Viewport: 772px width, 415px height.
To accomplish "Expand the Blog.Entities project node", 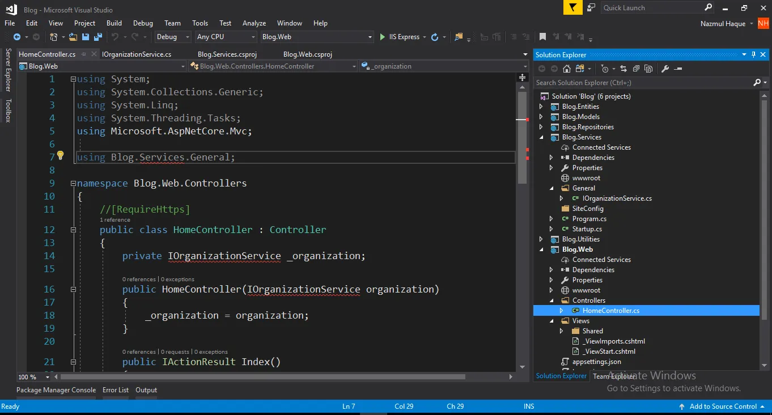I will pos(541,107).
